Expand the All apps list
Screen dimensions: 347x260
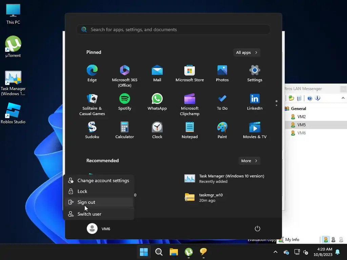click(x=247, y=52)
